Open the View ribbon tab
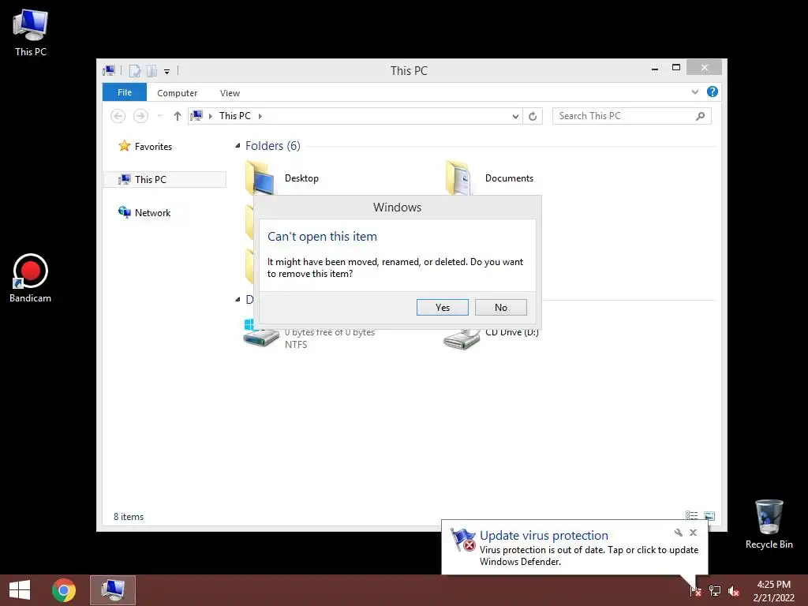The height and width of the screenshot is (606, 808). click(230, 93)
